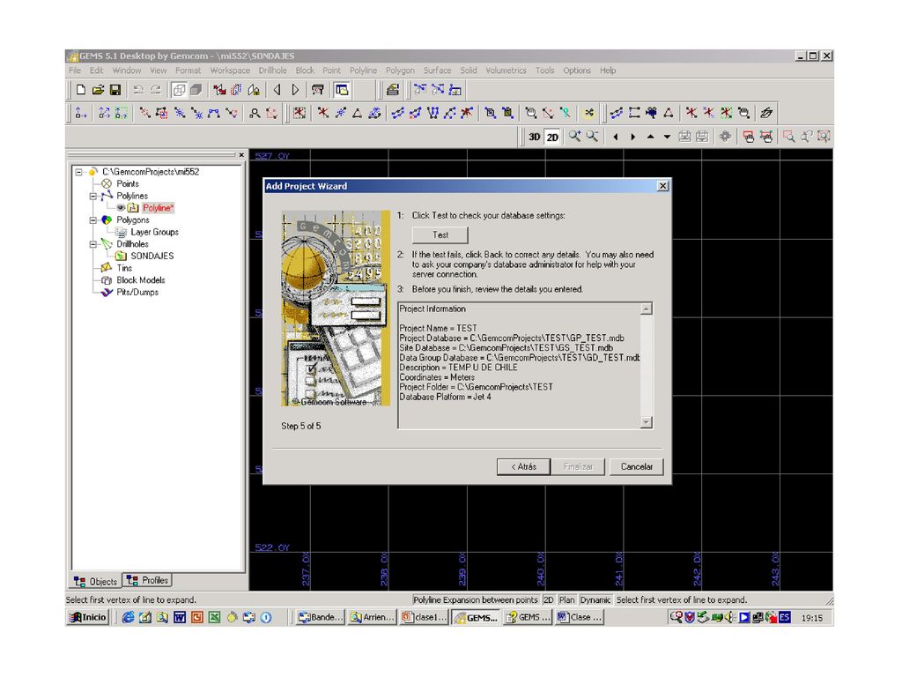
Task: Click the previous plane left triangle icon
Action: (277, 90)
